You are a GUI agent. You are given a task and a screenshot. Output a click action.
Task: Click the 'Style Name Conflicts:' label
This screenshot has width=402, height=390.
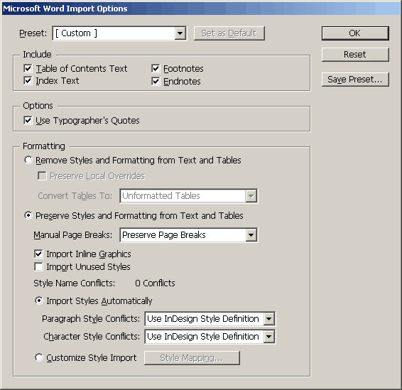pyautogui.click(x=75, y=283)
